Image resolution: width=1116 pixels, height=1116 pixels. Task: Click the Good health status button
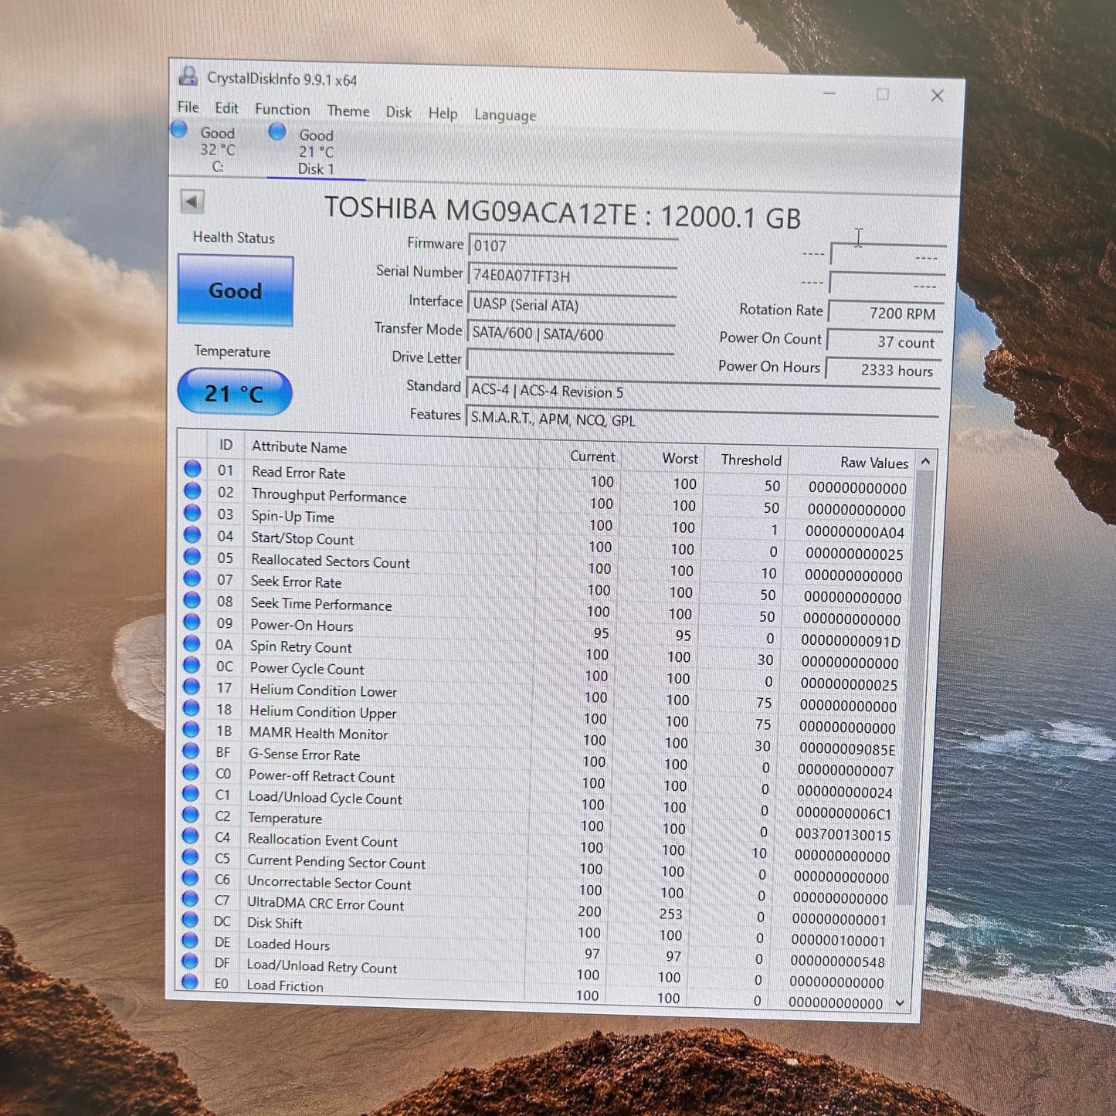(236, 290)
